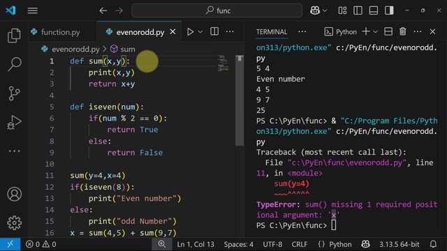Open the Explorer view
The image size is (447, 251).
coord(14,36)
